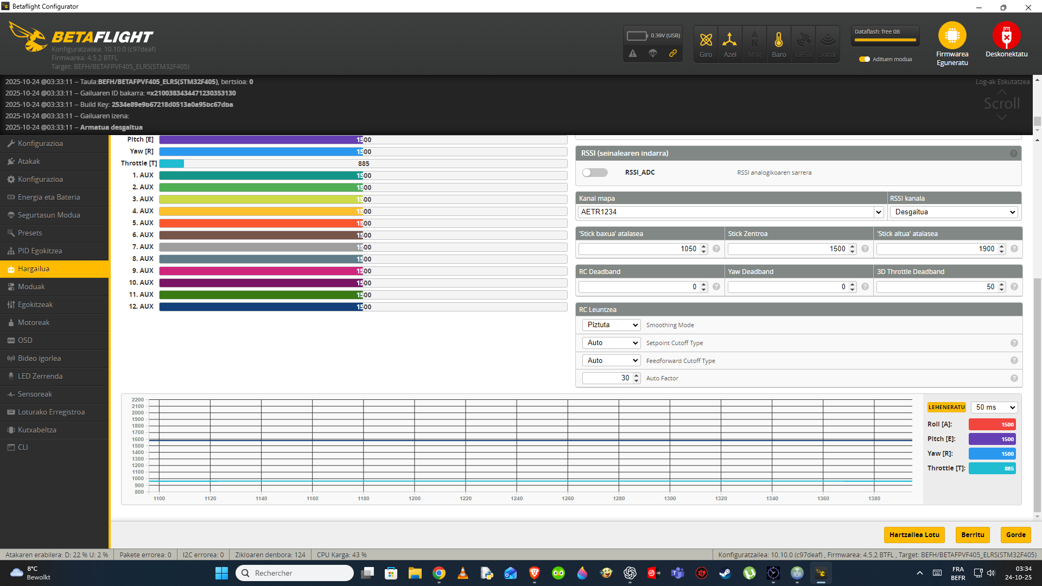Expand the Smoothing Mode Piztuta dropdown
This screenshot has height=586, width=1042.
pos(611,325)
